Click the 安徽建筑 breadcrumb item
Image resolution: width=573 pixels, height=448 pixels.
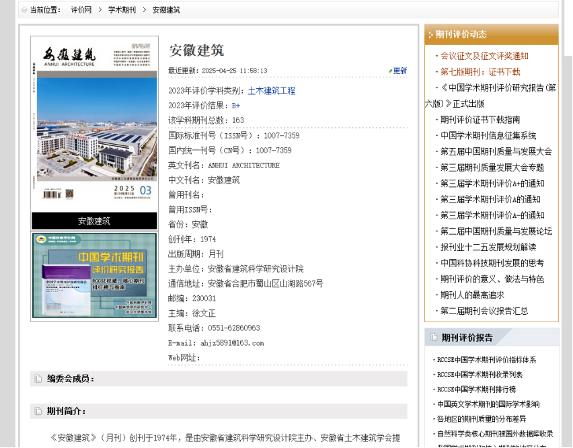coord(166,10)
